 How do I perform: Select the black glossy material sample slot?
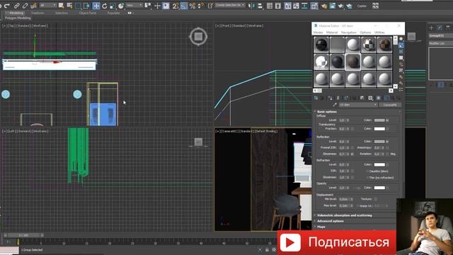tap(321, 45)
